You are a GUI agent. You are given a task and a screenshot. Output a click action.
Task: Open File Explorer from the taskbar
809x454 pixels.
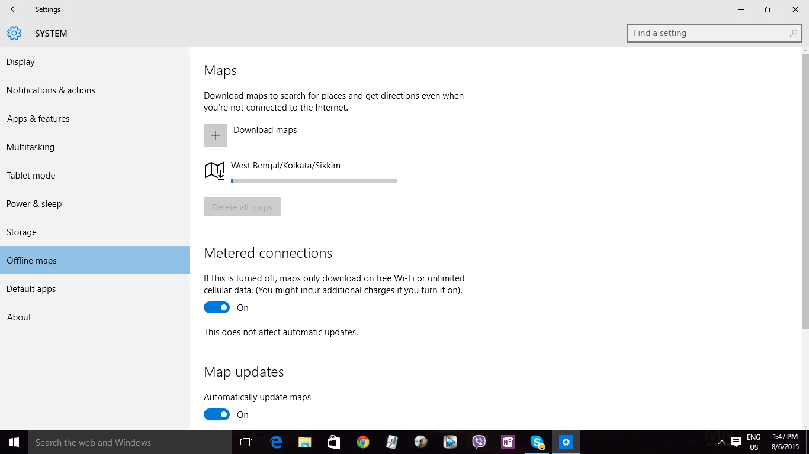(x=304, y=442)
